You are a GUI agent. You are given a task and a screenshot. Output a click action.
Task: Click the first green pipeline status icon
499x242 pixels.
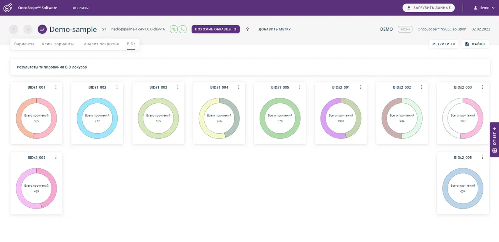174,29
